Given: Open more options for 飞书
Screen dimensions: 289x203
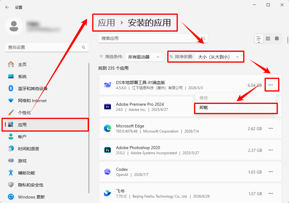Looking at the screenshot, I should pos(271,193).
